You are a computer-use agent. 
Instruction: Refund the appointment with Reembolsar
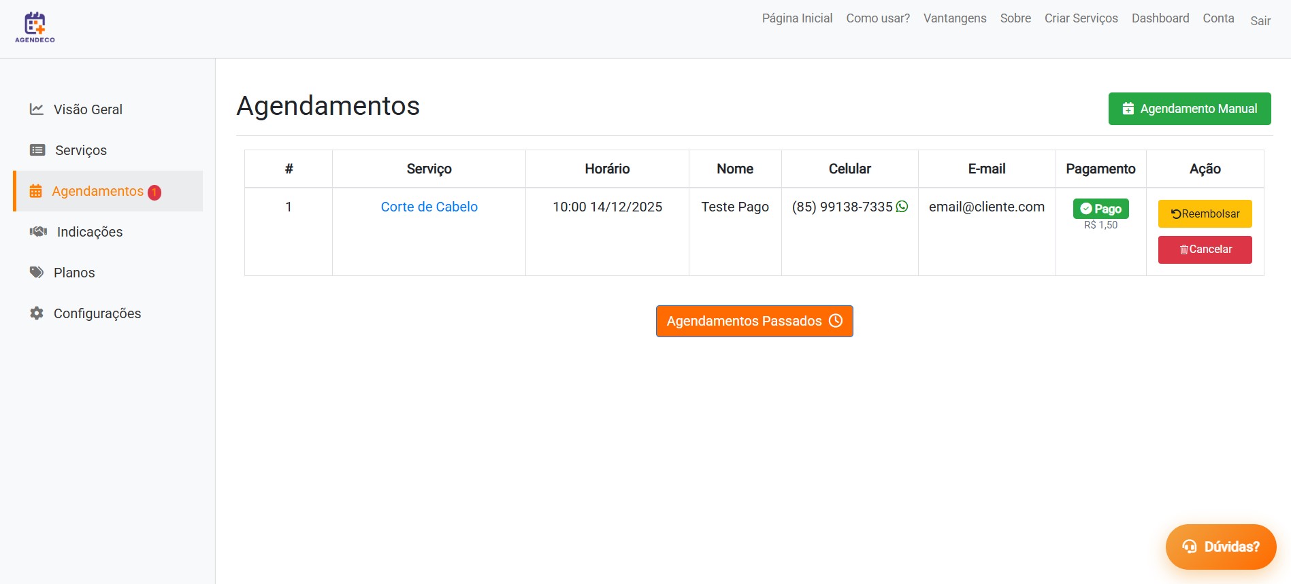click(1205, 214)
